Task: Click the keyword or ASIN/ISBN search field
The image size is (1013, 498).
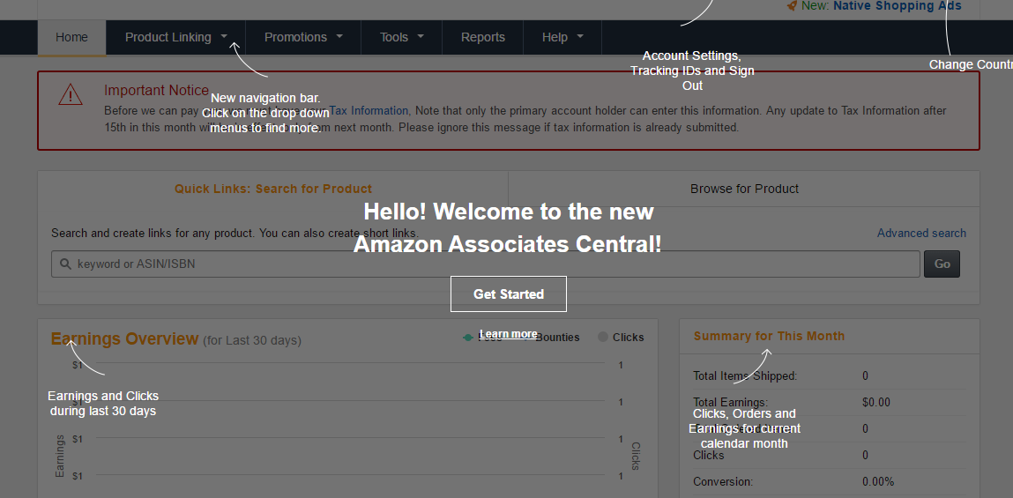Action: coord(485,264)
